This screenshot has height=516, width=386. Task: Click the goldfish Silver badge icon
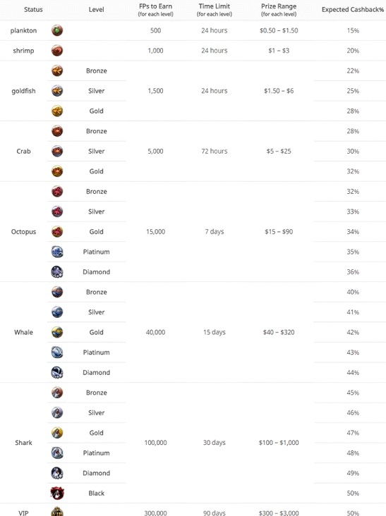tap(57, 91)
